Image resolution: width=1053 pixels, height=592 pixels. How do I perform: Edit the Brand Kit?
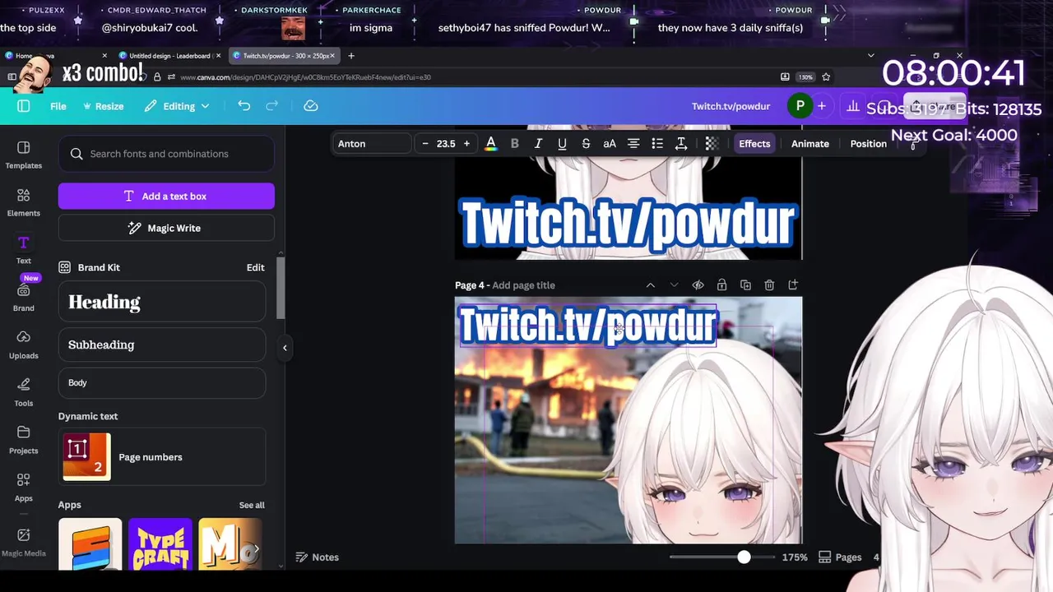click(x=255, y=267)
